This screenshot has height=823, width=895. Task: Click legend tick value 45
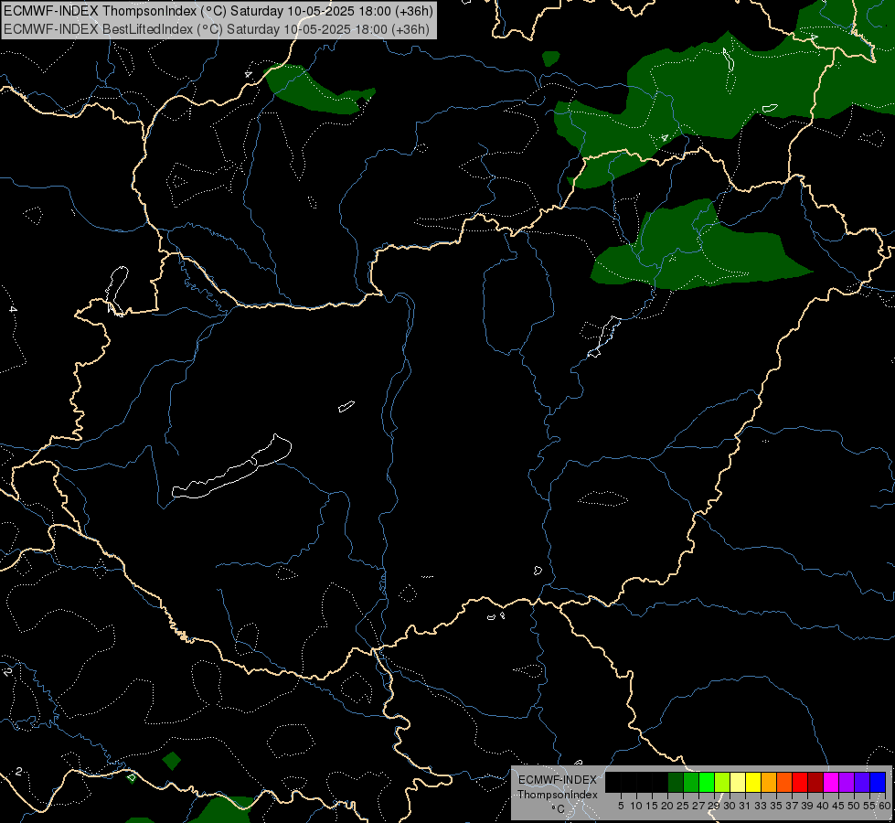839,806
